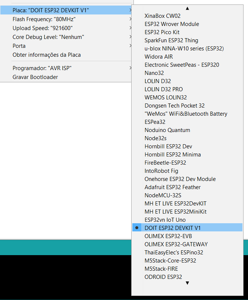248x300 pixels.
Task: Open the Porta submenu
Action: coord(66,46)
